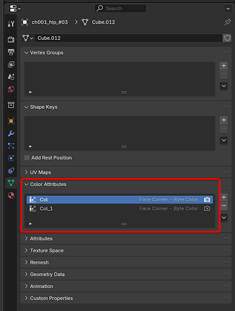The image size is (235, 311).
Task: Open the Render properties tab
Action: (11, 39)
